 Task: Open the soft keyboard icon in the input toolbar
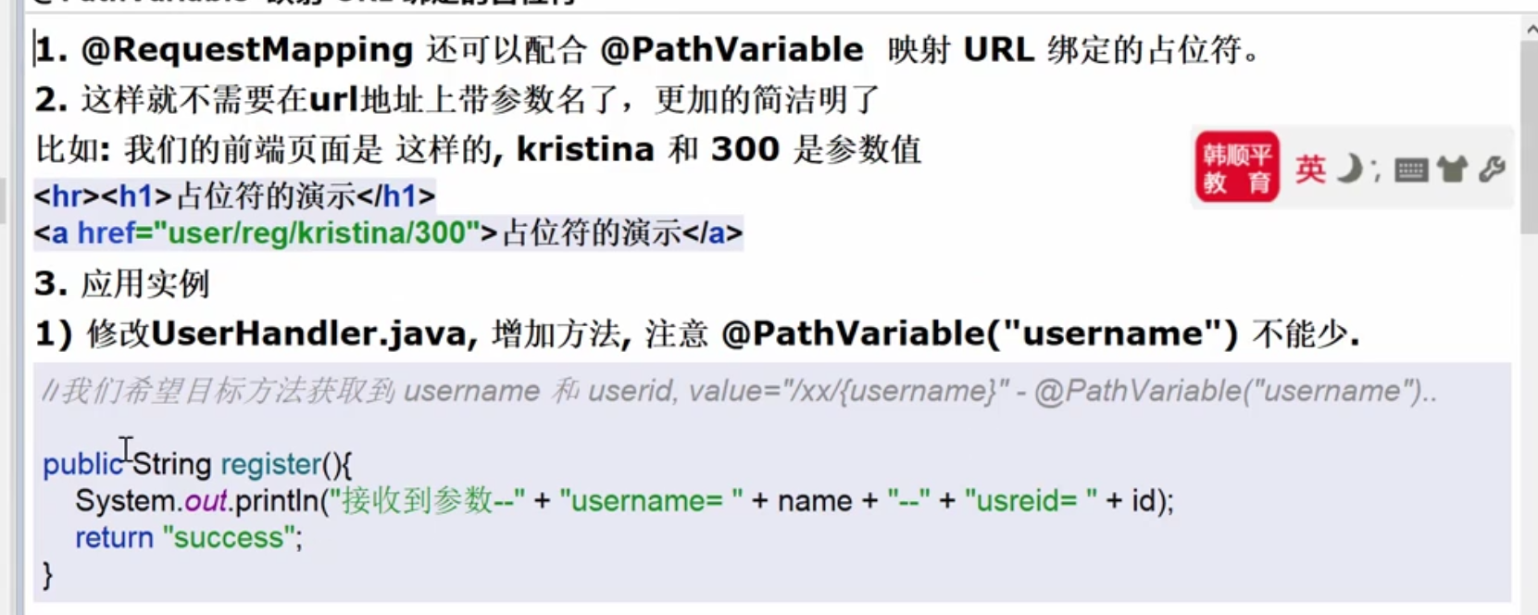click(x=1410, y=170)
